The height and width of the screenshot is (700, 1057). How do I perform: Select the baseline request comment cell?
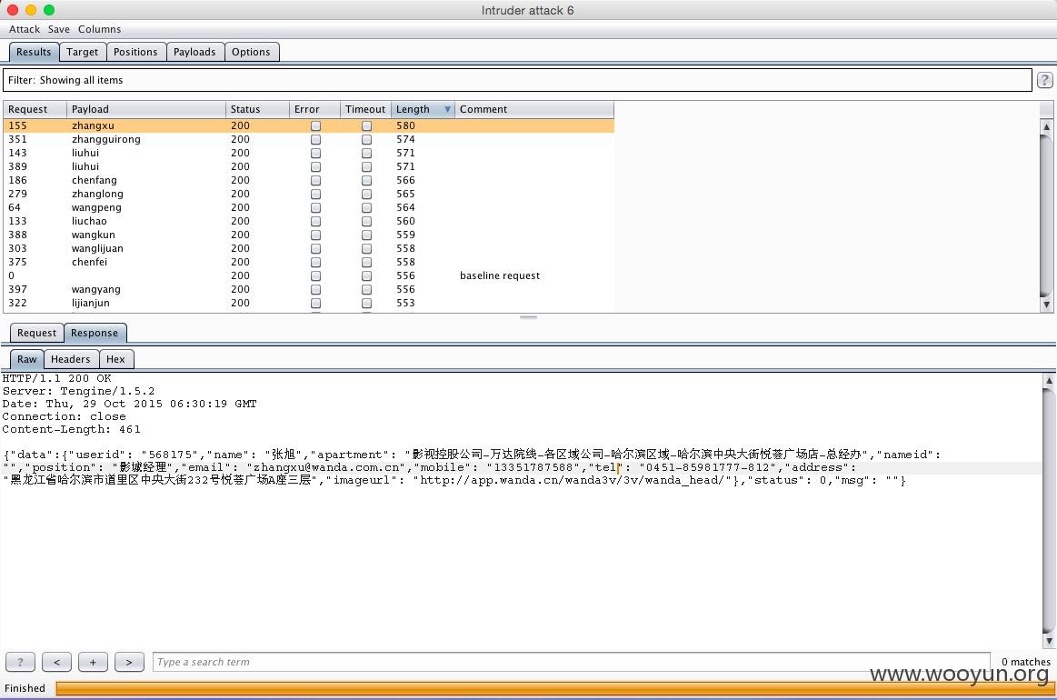pyautogui.click(x=500, y=275)
